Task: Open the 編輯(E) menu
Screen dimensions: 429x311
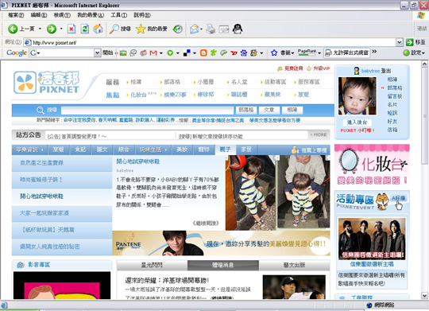Action: [39, 15]
